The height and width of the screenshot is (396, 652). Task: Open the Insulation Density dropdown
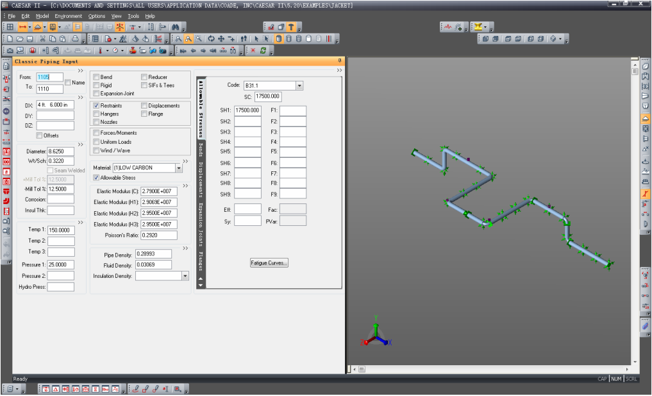click(185, 276)
